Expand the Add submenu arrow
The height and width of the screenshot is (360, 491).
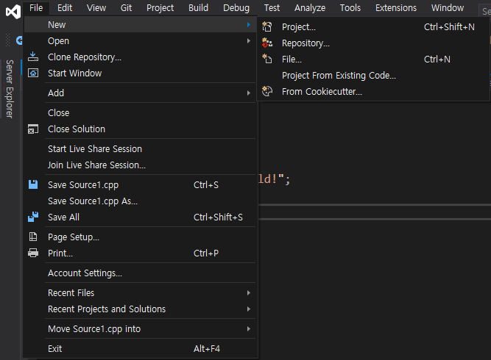[x=249, y=93]
